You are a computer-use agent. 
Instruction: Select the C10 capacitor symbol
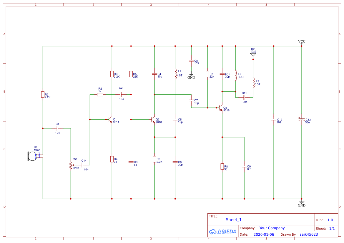tap(222, 74)
